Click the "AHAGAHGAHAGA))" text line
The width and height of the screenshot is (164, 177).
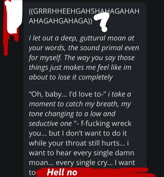(61, 21)
